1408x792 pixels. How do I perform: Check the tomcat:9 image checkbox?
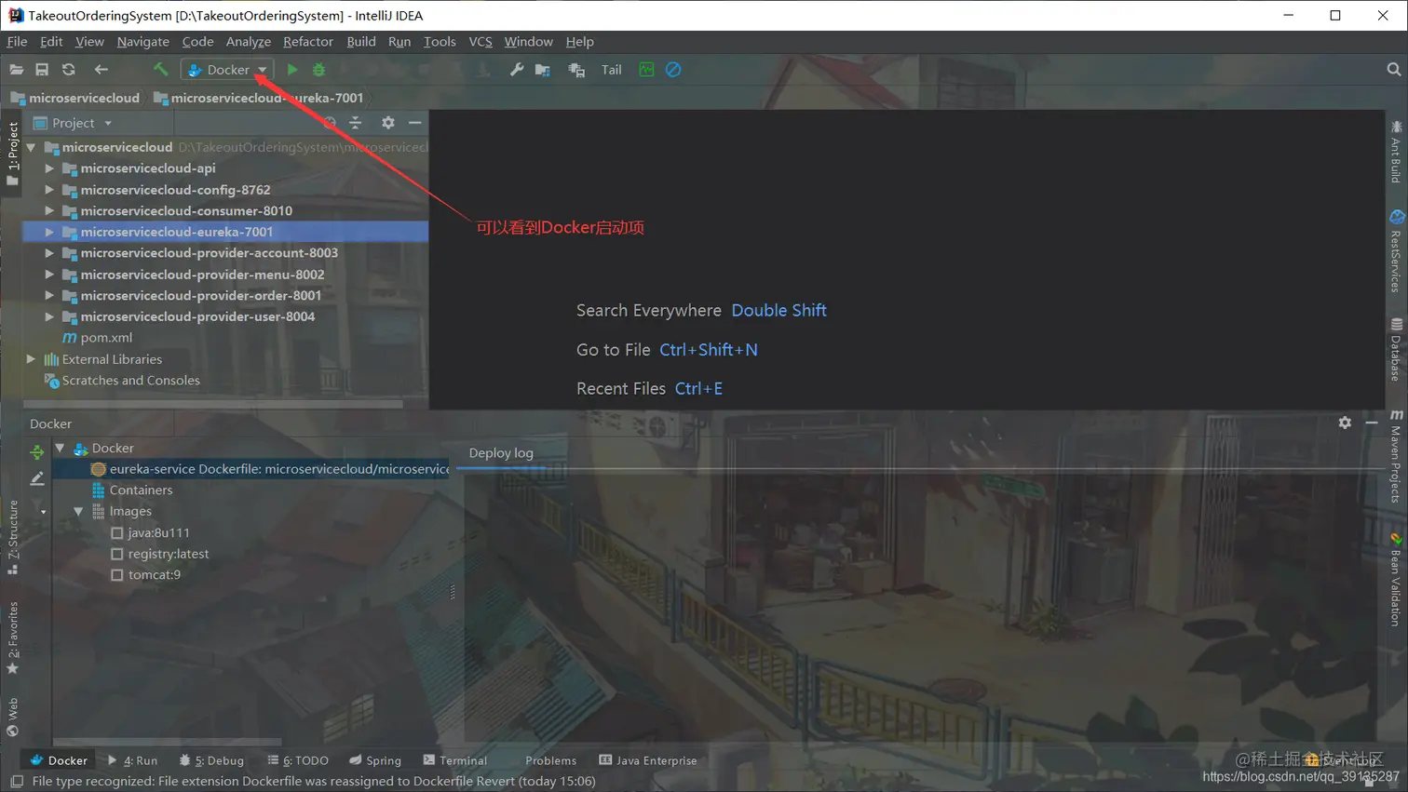click(x=116, y=575)
